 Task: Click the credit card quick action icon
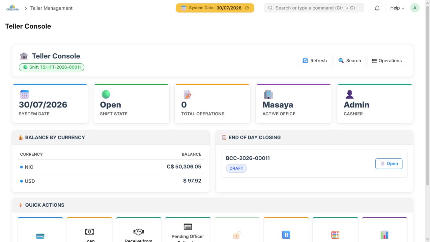coord(40,236)
